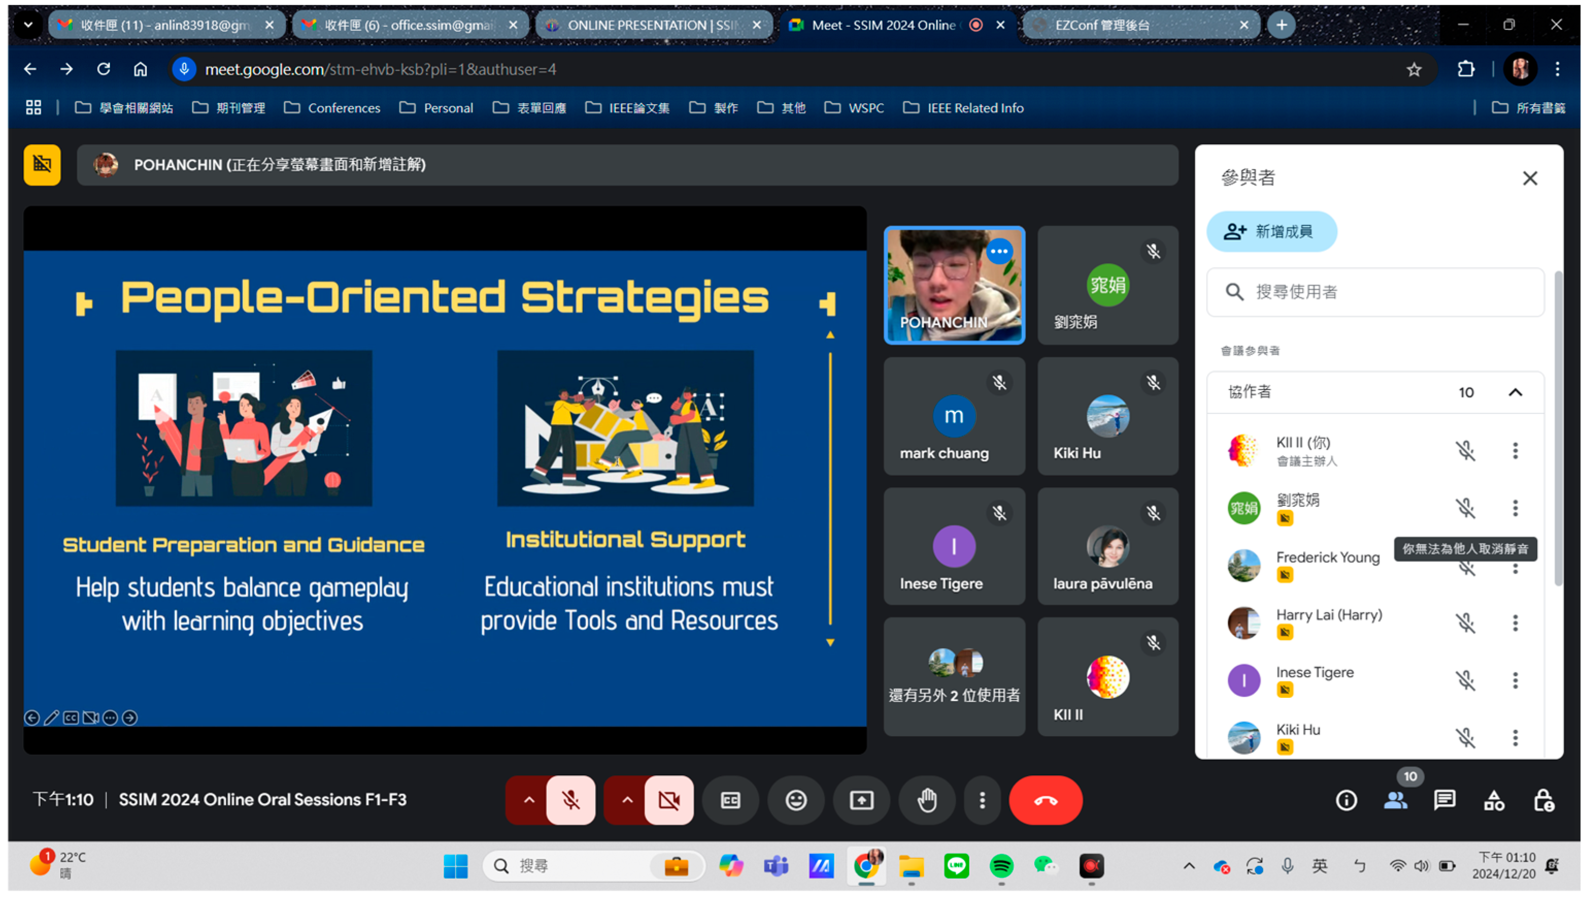The image size is (1589, 902).
Task: Click the present screen icon
Action: click(x=861, y=800)
